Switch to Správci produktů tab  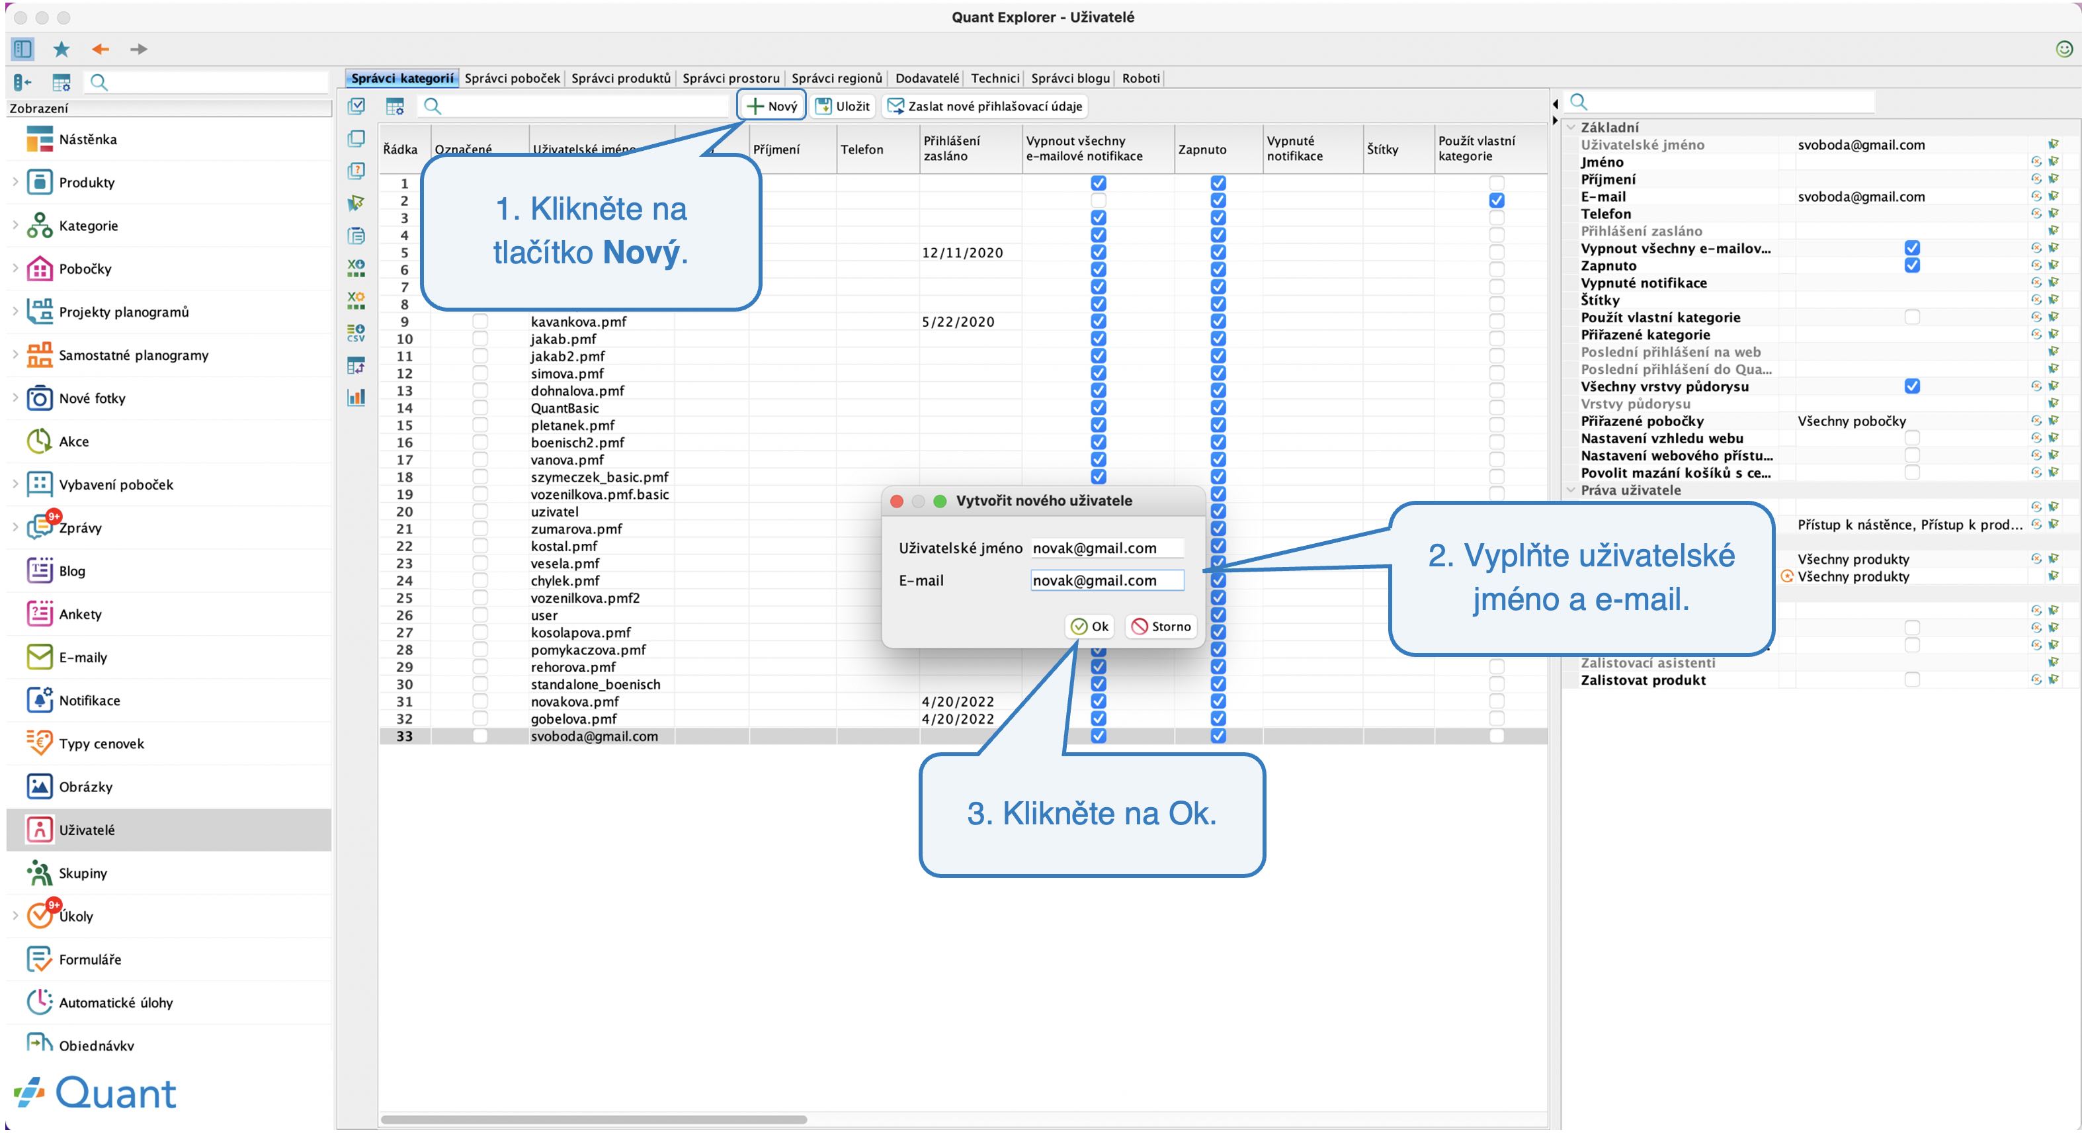[621, 79]
